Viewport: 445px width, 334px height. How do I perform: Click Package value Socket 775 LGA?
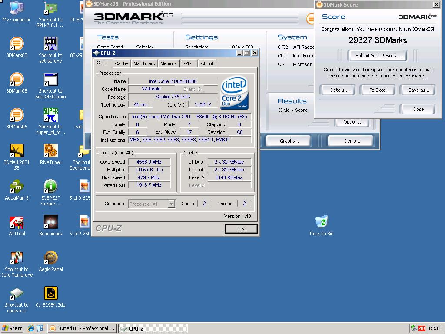173,97
